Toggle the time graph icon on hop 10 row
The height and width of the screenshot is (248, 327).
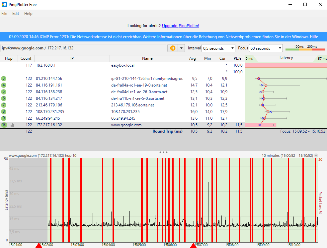click(12, 125)
